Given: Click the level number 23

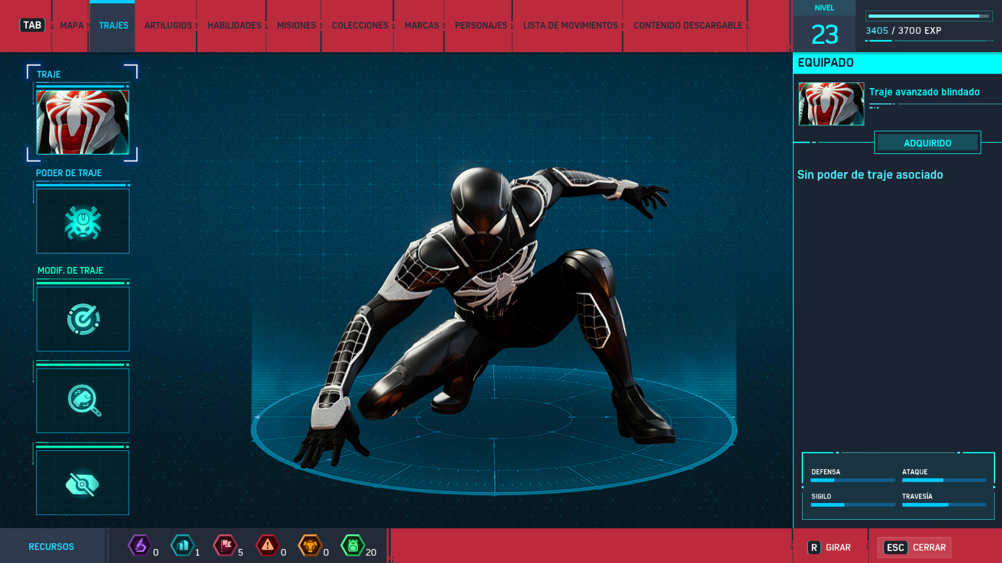Looking at the screenshot, I should tap(825, 35).
